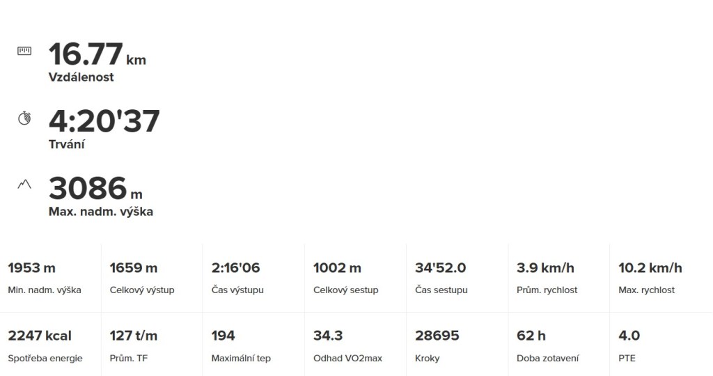Select the 4:20'37 duration value
713x376 pixels.
[104, 121]
